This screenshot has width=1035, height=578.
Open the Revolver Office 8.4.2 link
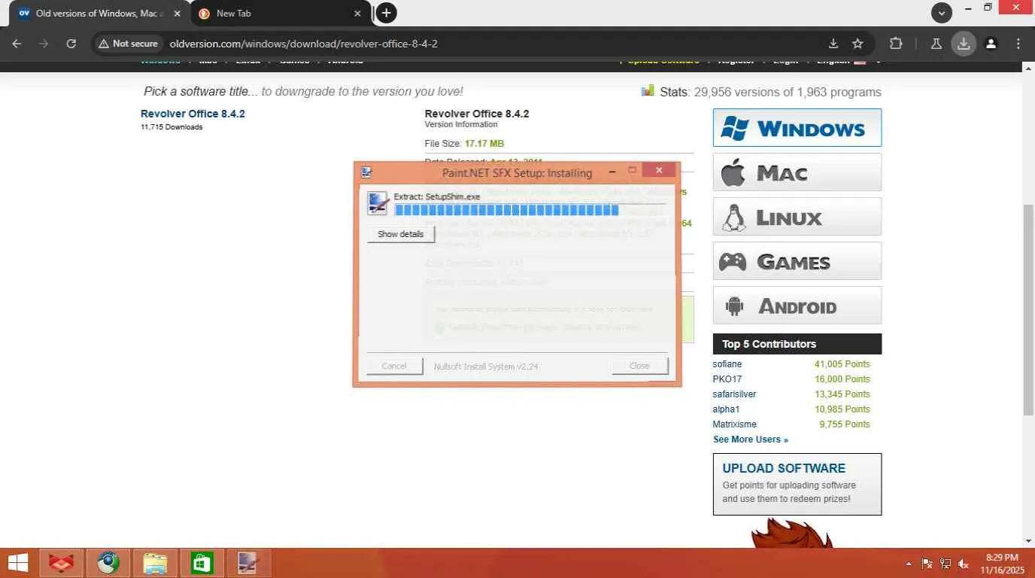pyautogui.click(x=193, y=114)
